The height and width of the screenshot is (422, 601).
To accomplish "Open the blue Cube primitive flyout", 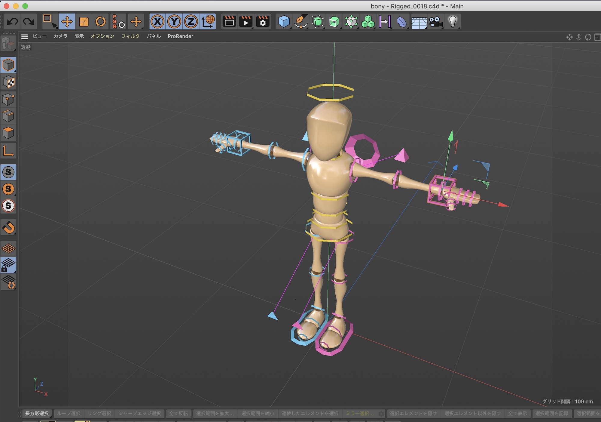I will (284, 22).
